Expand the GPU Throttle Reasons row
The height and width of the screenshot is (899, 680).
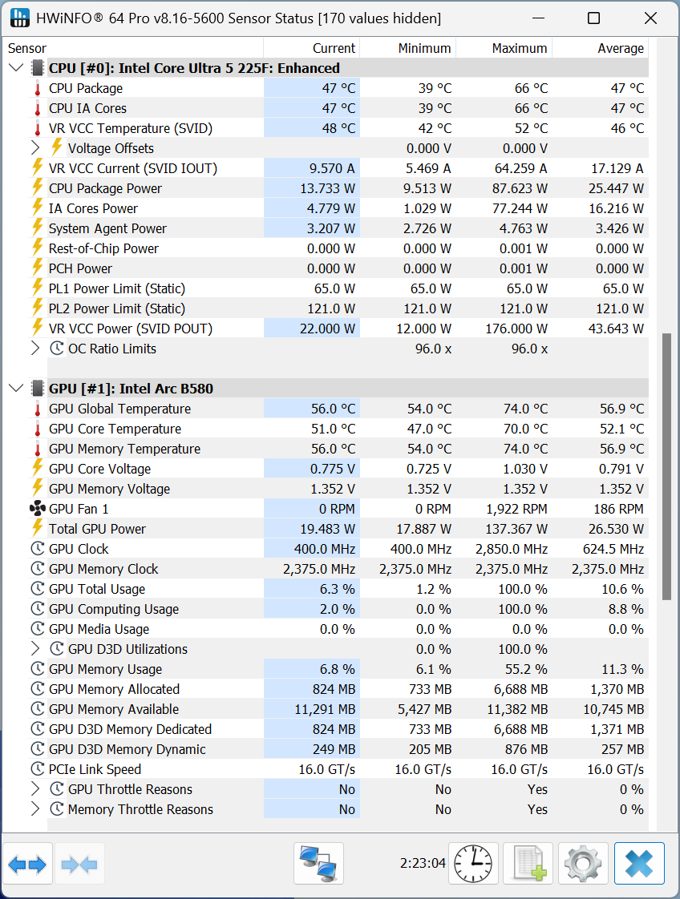point(34,789)
